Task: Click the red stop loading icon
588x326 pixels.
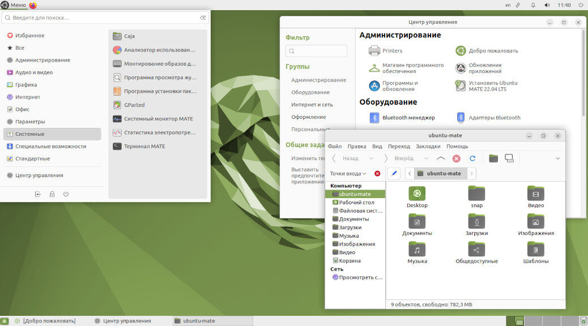Action: [457, 158]
